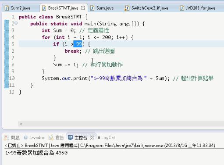Click the comment '輸出計算結果' on line 10
Viewport: 224px width, 165px height.
click(x=197, y=79)
